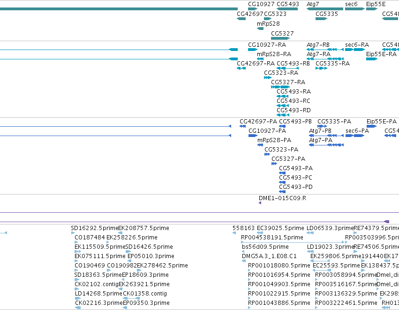This screenshot has width=399, height=310.
Task: Click the CG5335 gene label
Action: (327, 14)
